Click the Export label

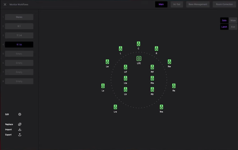click(8, 135)
